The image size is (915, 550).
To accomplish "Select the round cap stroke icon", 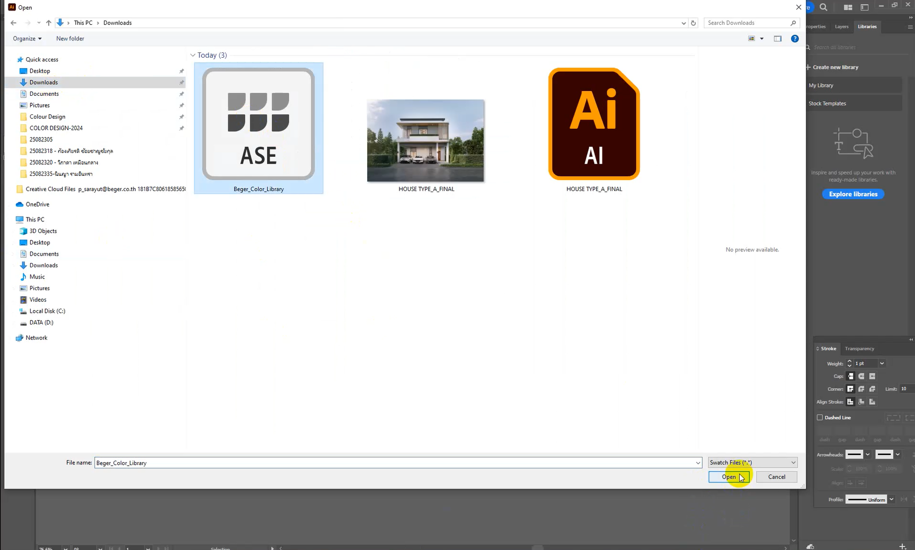I will pos(861,376).
